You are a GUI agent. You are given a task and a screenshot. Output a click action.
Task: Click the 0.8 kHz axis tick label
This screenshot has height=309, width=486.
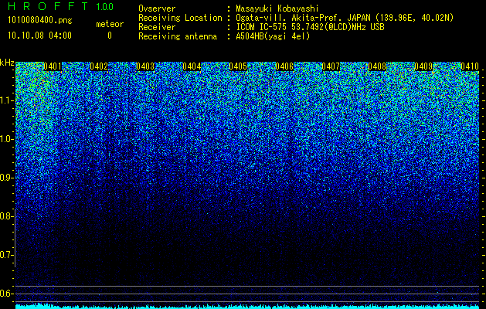point(6,216)
